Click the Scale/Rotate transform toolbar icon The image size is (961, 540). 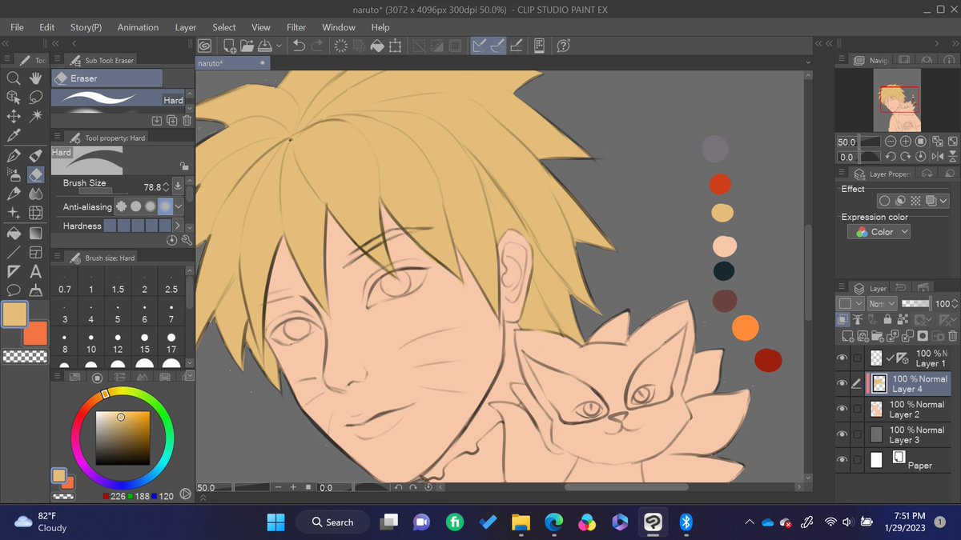(x=395, y=46)
